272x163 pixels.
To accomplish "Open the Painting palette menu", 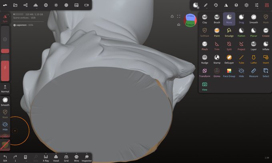I will click(x=216, y=5).
